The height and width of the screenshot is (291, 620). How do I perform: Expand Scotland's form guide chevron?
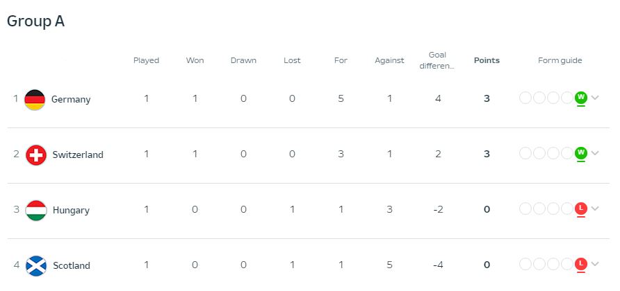pos(595,264)
